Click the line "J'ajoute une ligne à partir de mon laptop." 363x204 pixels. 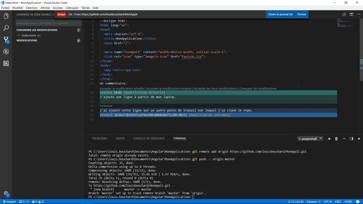138,97
